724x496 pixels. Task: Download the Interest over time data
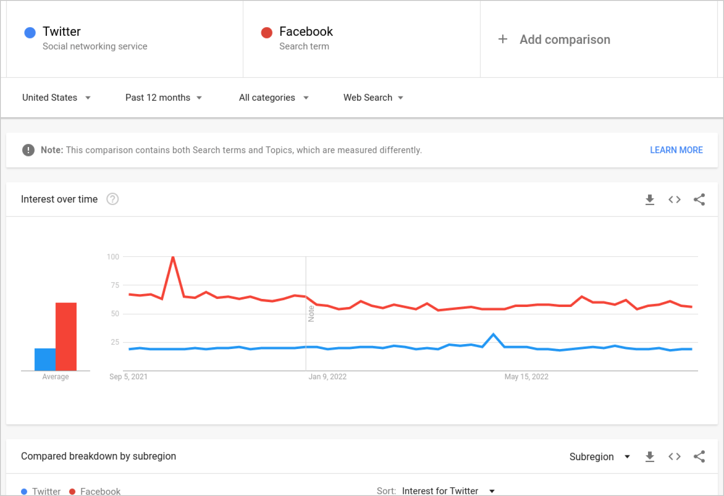pyautogui.click(x=650, y=200)
